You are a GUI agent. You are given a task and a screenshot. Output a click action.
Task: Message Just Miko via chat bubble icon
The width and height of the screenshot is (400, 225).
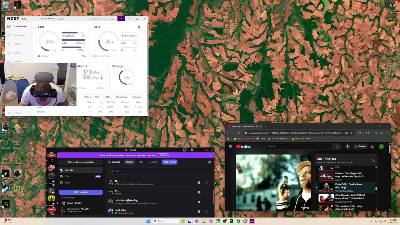(199, 212)
